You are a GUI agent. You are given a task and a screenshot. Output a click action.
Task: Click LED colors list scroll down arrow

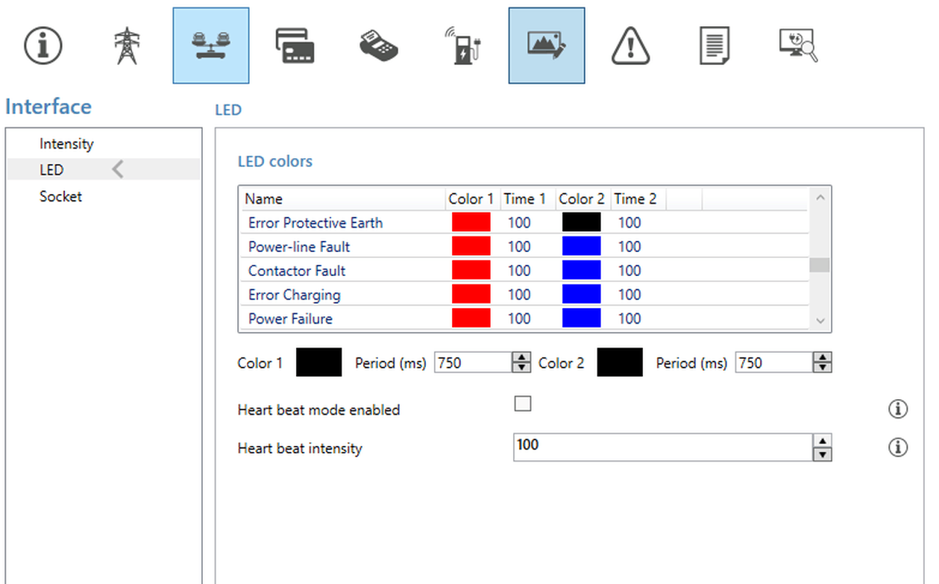pyautogui.click(x=820, y=321)
